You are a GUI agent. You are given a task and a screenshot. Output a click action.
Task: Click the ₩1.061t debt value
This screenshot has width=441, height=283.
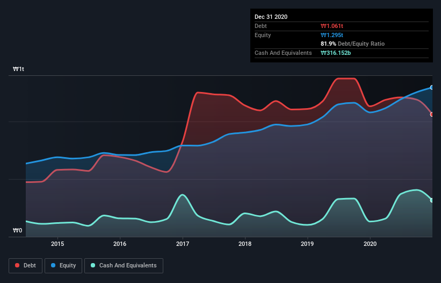332,26
